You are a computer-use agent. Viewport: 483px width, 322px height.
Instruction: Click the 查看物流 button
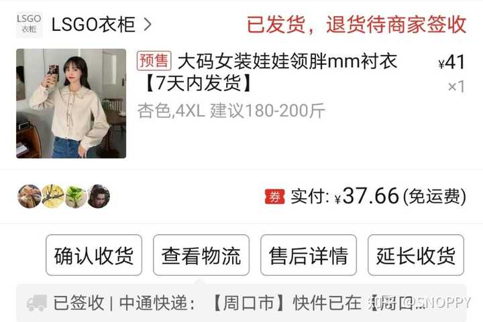click(201, 255)
